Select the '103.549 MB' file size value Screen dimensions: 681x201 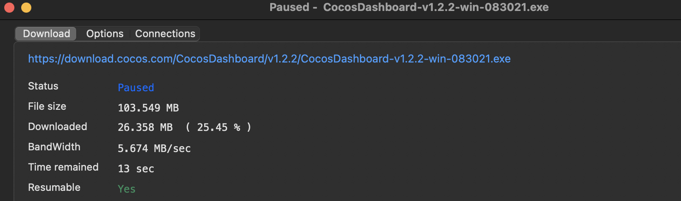point(148,108)
